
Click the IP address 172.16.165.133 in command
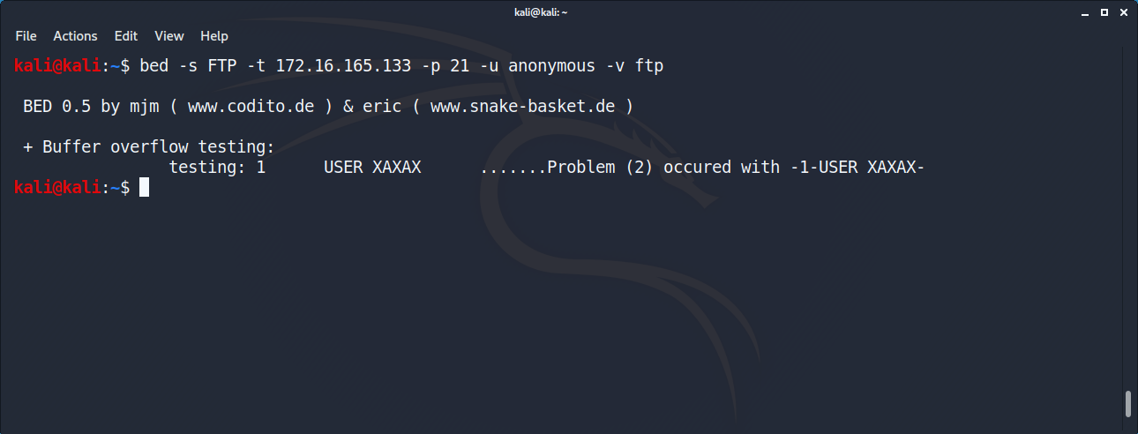(x=343, y=66)
